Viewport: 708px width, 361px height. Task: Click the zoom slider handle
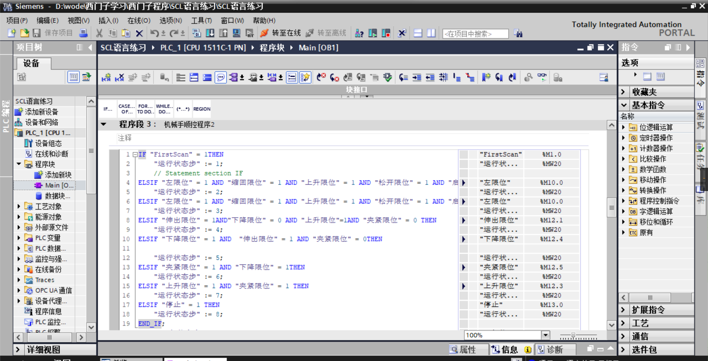pyautogui.click(x=573, y=335)
